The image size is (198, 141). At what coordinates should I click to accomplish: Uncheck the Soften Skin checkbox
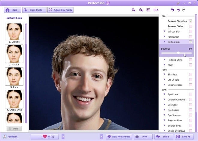click(190, 42)
